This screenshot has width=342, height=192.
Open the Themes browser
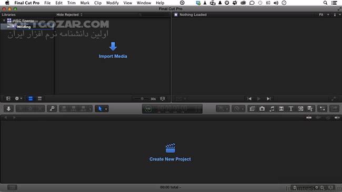pos(310,109)
